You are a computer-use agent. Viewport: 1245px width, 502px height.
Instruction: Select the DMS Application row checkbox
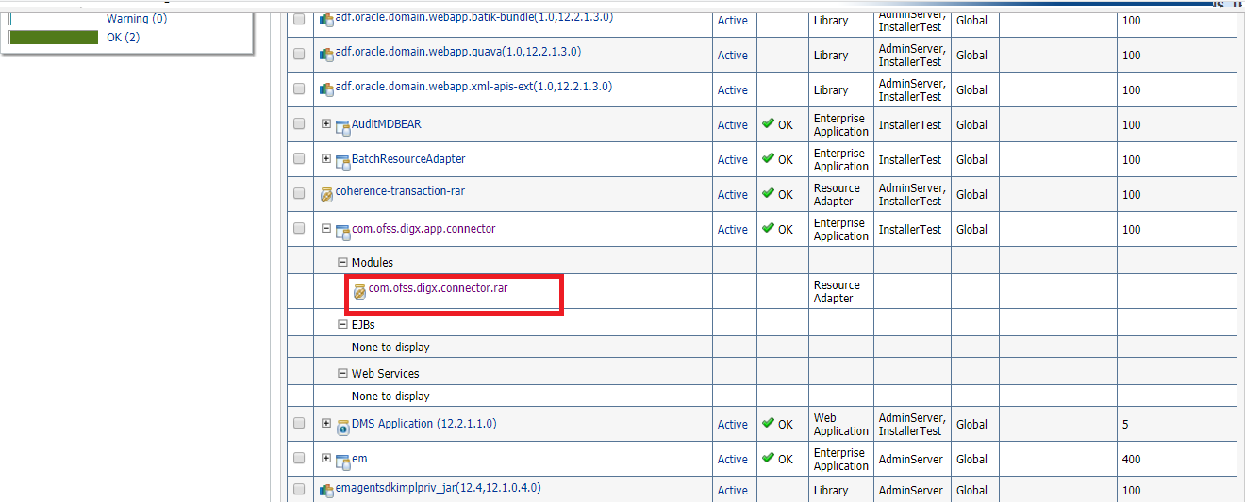(299, 423)
